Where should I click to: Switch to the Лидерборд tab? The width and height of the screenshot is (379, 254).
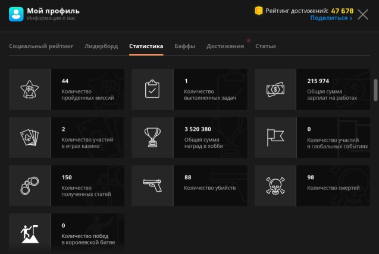pos(101,46)
